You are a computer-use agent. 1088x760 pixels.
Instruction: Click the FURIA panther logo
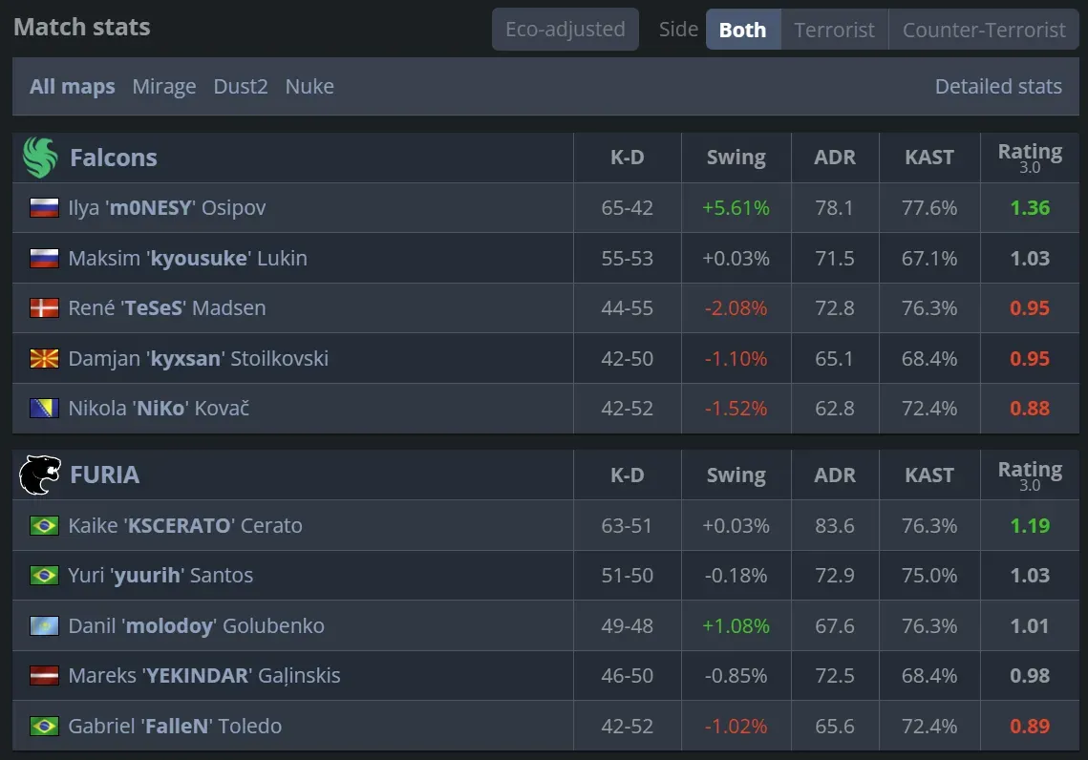(x=40, y=475)
